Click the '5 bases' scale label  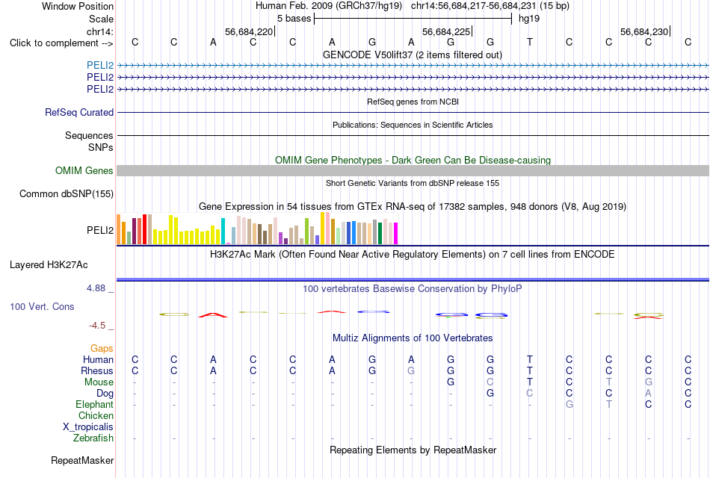click(x=294, y=19)
